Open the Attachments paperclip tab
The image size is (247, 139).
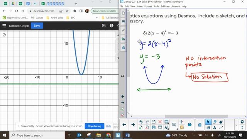[x=123, y=30]
